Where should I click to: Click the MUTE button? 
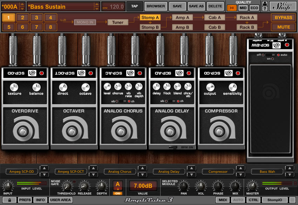tap(283, 27)
